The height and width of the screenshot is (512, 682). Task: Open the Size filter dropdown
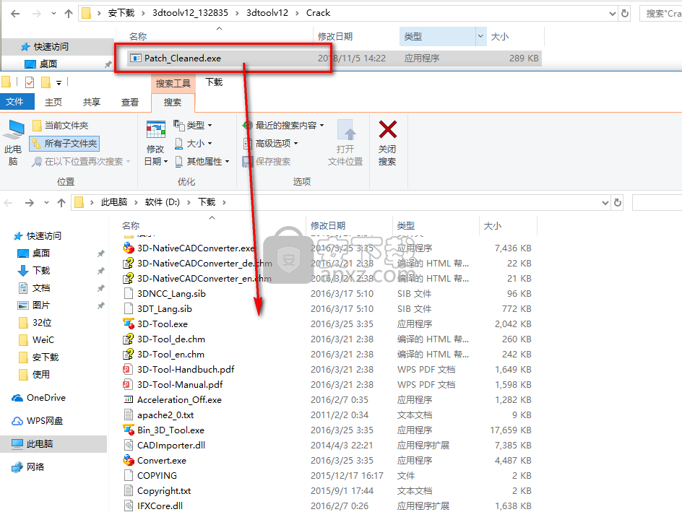(x=193, y=144)
